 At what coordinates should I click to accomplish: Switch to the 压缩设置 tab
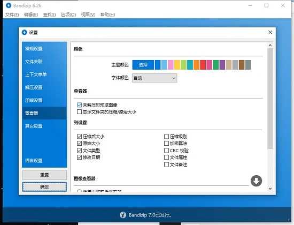point(44,100)
